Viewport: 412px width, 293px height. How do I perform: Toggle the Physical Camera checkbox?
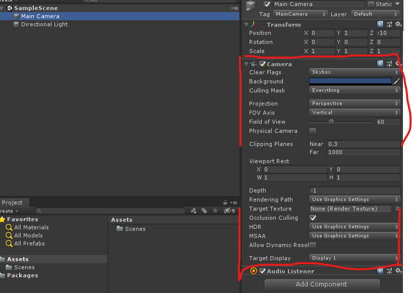point(312,130)
